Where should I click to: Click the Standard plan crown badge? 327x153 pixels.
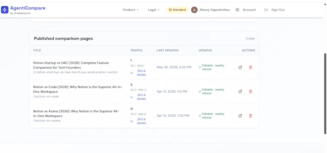click(177, 10)
